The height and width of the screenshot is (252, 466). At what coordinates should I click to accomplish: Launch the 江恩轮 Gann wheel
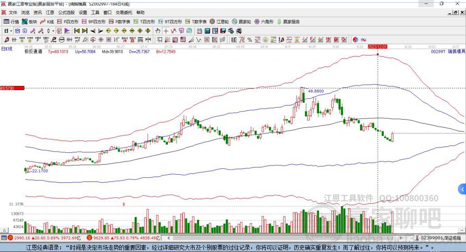(x=219, y=22)
